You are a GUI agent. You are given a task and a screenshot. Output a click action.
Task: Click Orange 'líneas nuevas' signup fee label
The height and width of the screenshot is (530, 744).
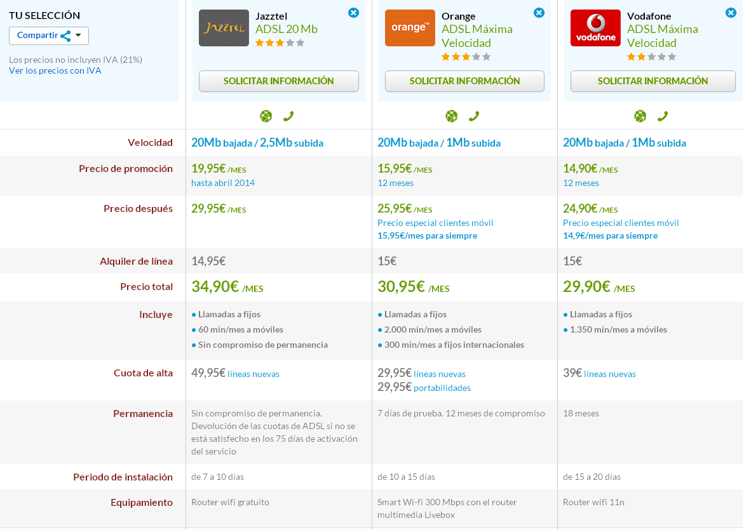pyautogui.click(x=440, y=374)
